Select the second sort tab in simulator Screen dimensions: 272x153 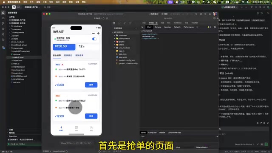pyautogui.click(x=68, y=55)
